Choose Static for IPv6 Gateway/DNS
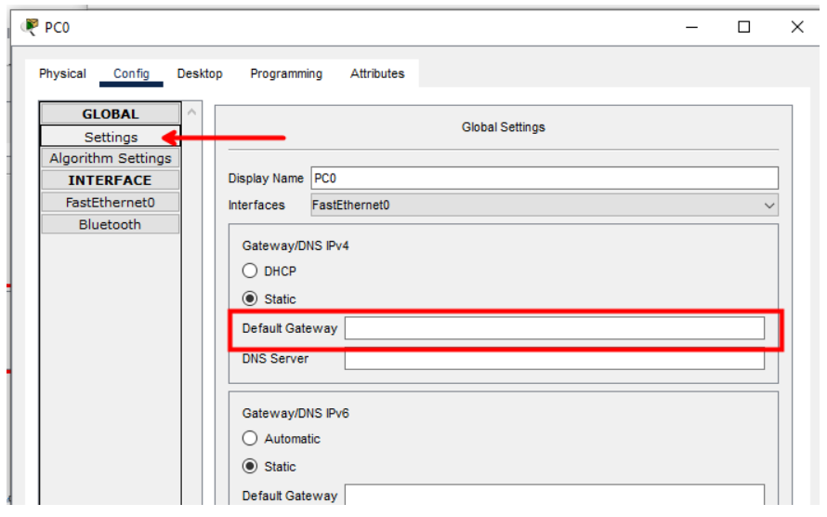 250,467
